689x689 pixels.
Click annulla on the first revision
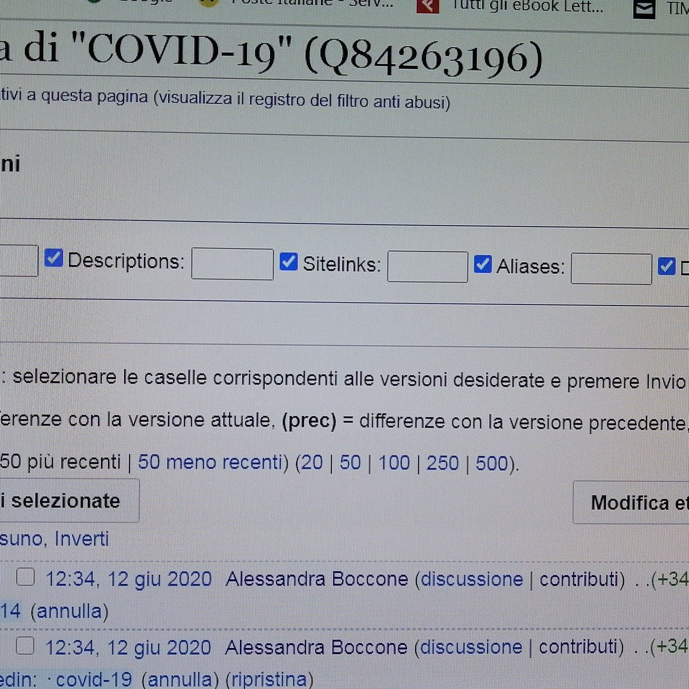[x=69, y=610]
